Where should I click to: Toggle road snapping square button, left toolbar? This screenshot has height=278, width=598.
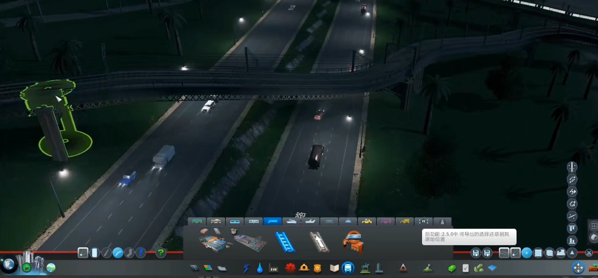(x=83, y=253)
